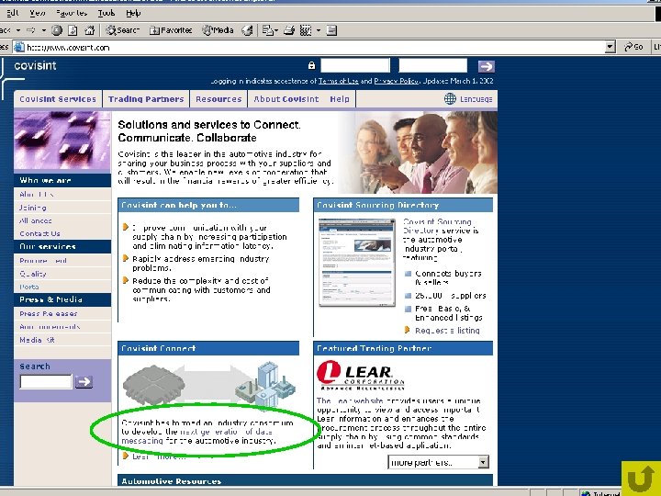Click the sidebar Search text field
Image resolution: width=661 pixels, height=496 pixels.
[x=46, y=382]
